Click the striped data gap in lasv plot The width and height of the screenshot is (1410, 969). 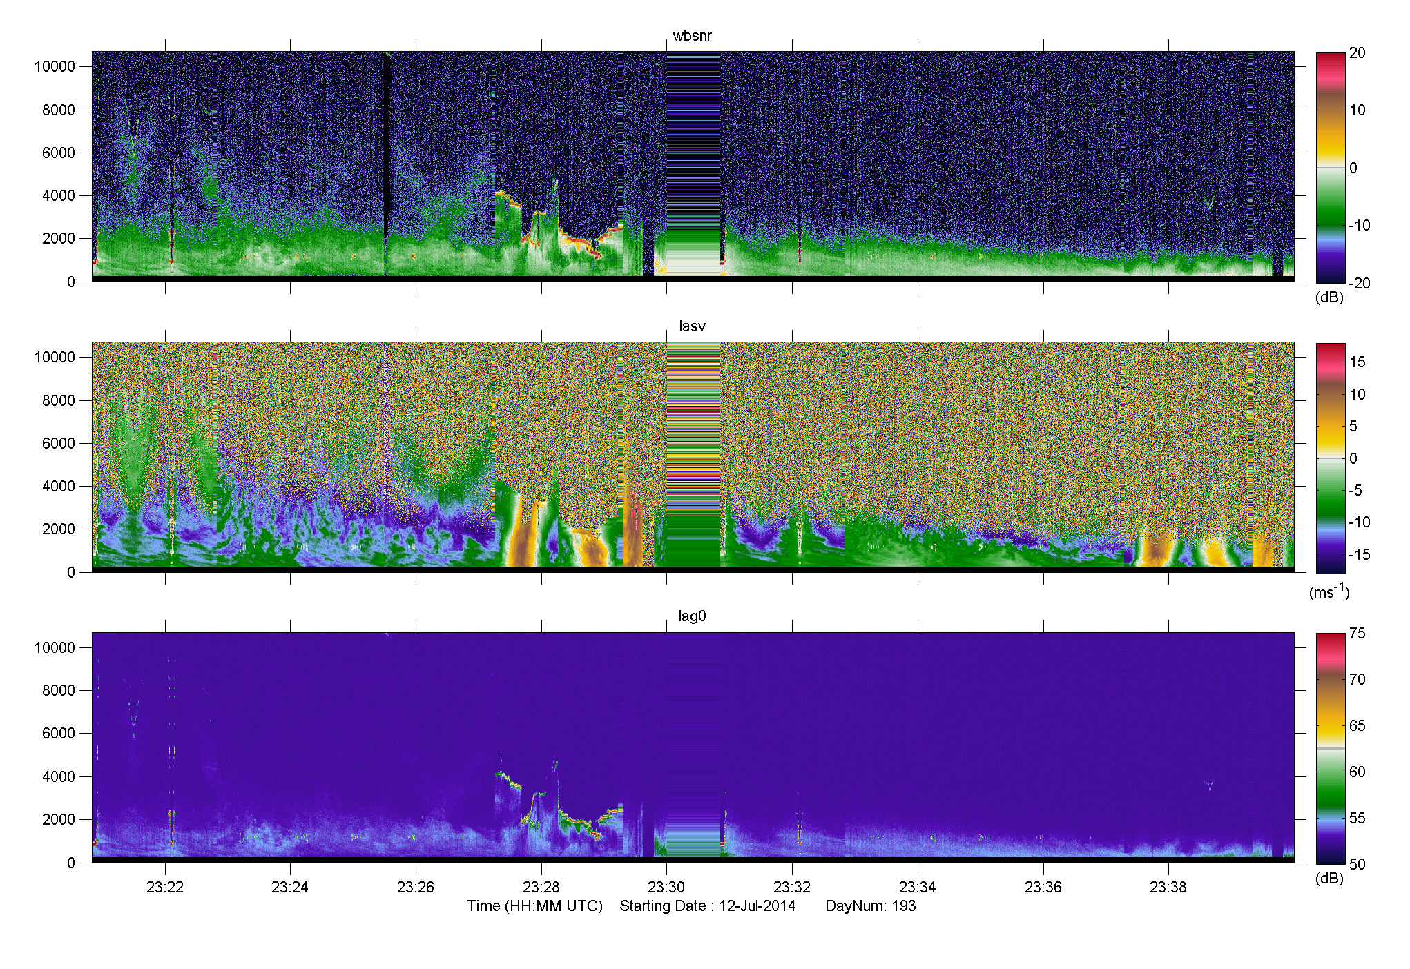click(693, 455)
